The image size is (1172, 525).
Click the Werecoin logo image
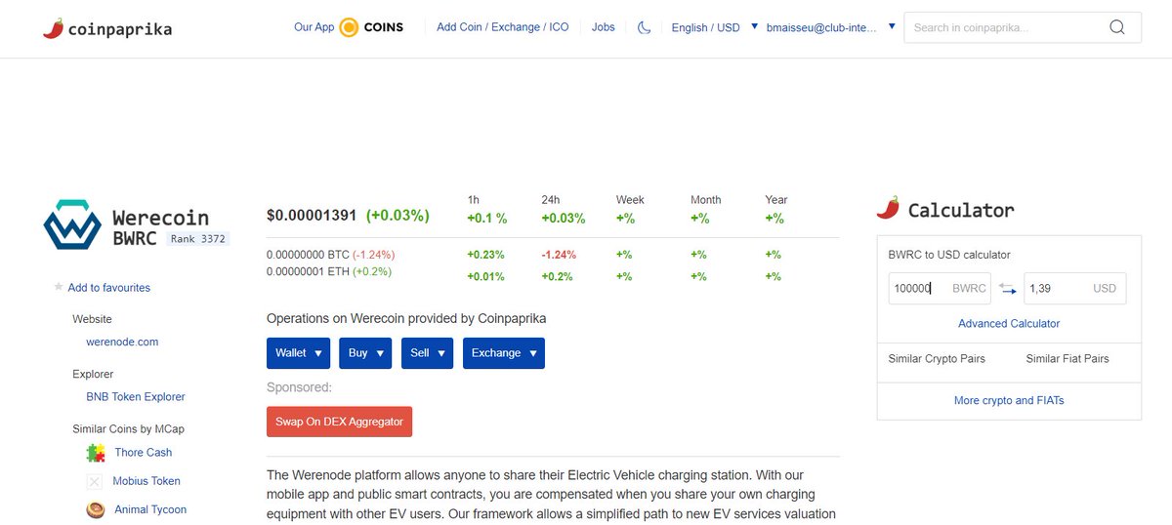(x=72, y=224)
